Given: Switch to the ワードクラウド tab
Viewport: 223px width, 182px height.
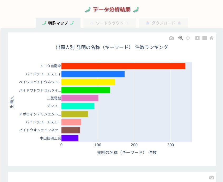Looking at the screenshot, I should point(110,23).
